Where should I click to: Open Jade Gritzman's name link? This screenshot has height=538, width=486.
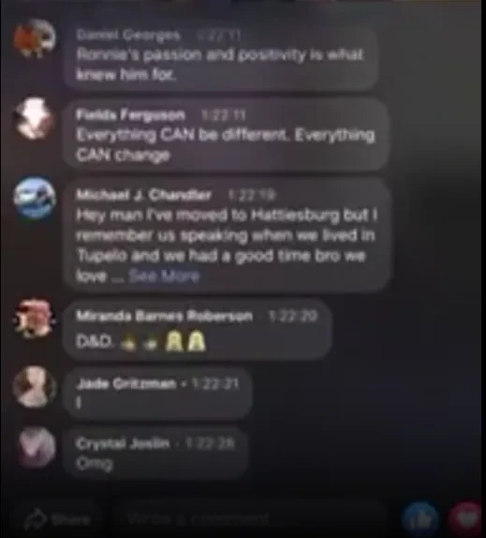pos(125,383)
